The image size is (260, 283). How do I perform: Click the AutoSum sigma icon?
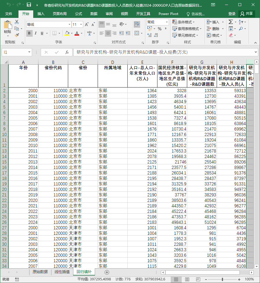click(x=231, y=22)
